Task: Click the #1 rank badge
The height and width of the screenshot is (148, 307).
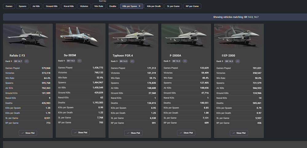Action: tap(27, 61)
